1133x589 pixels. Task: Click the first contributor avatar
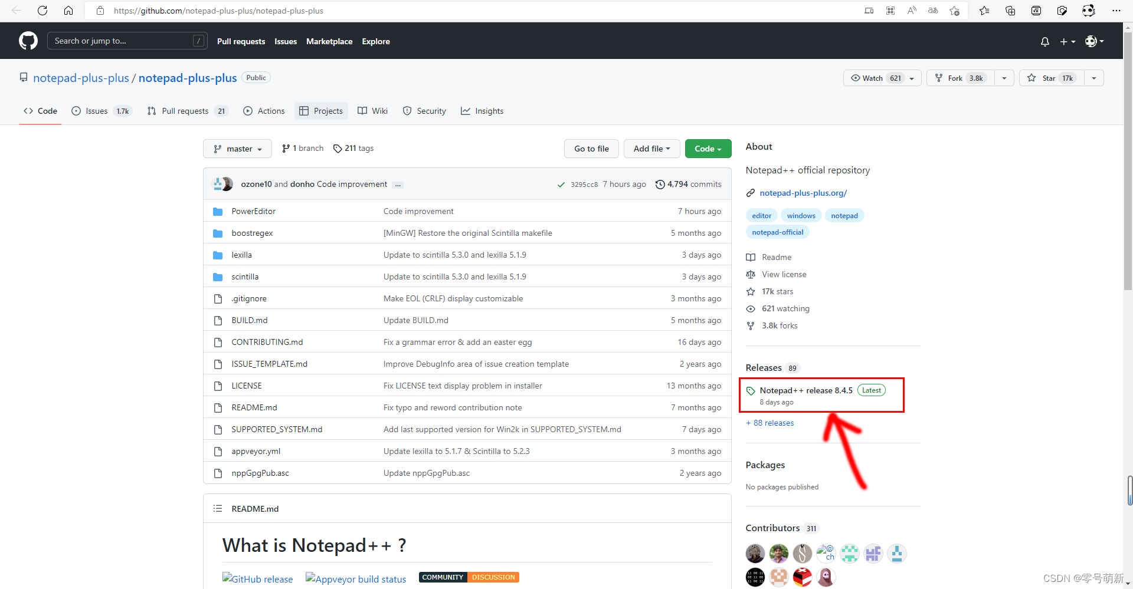pos(755,554)
